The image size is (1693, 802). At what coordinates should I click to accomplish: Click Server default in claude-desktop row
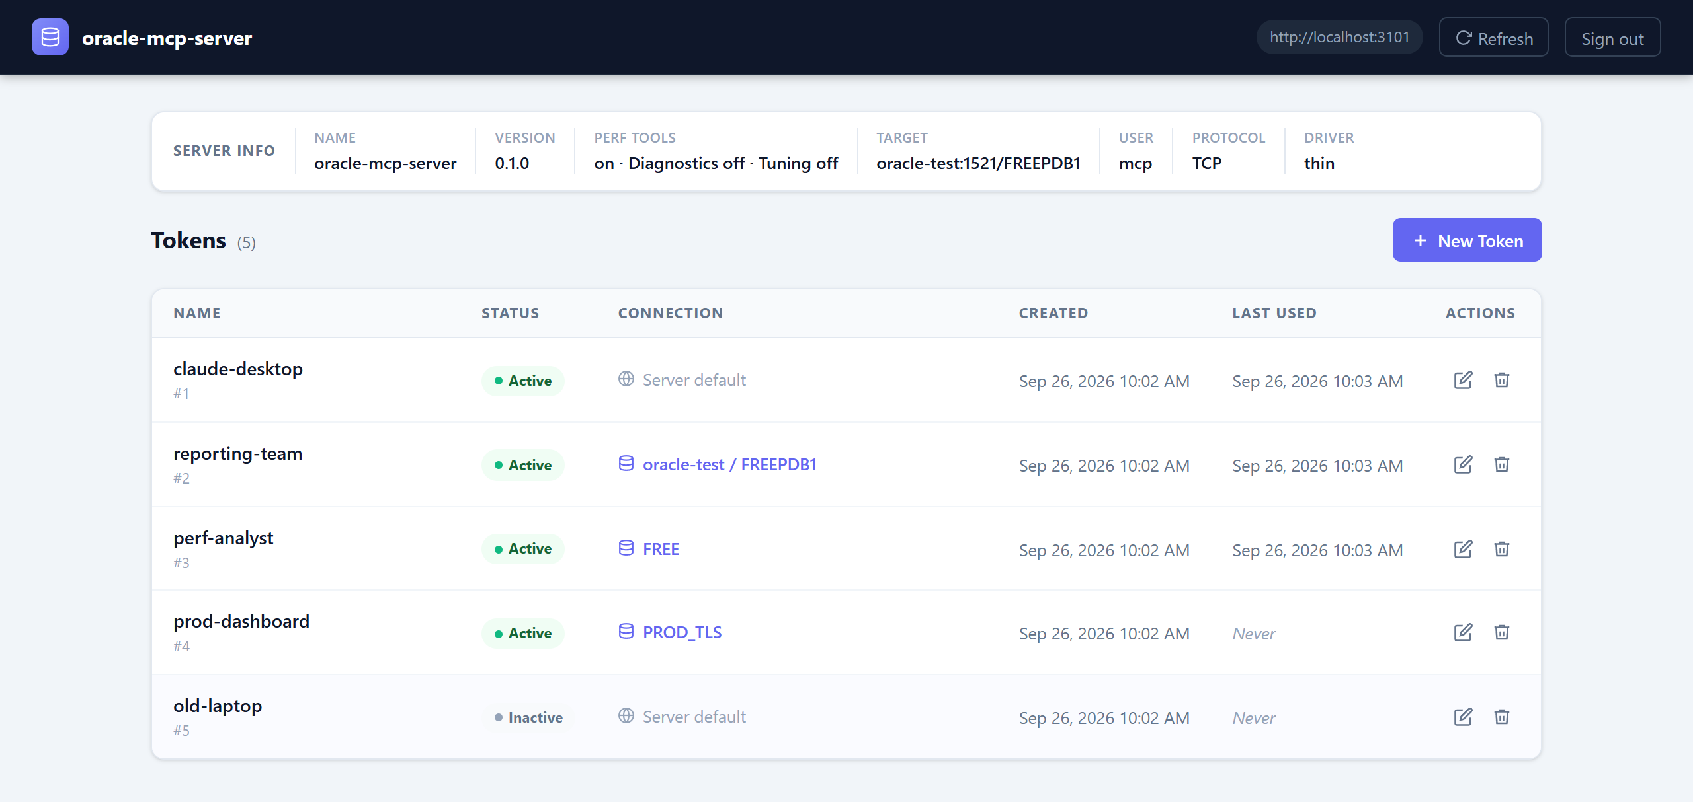point(694,380)
